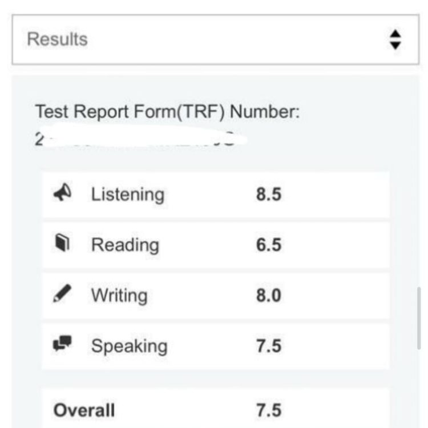Click the Test Report Form Number label

click(x=167, y=112)
